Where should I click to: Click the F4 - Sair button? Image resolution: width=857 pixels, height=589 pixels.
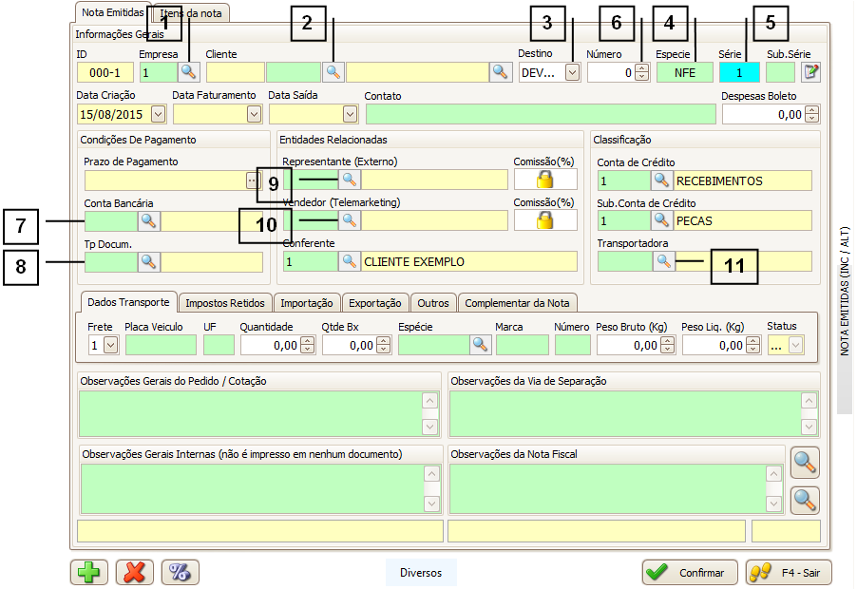click(x=789, y=573)
